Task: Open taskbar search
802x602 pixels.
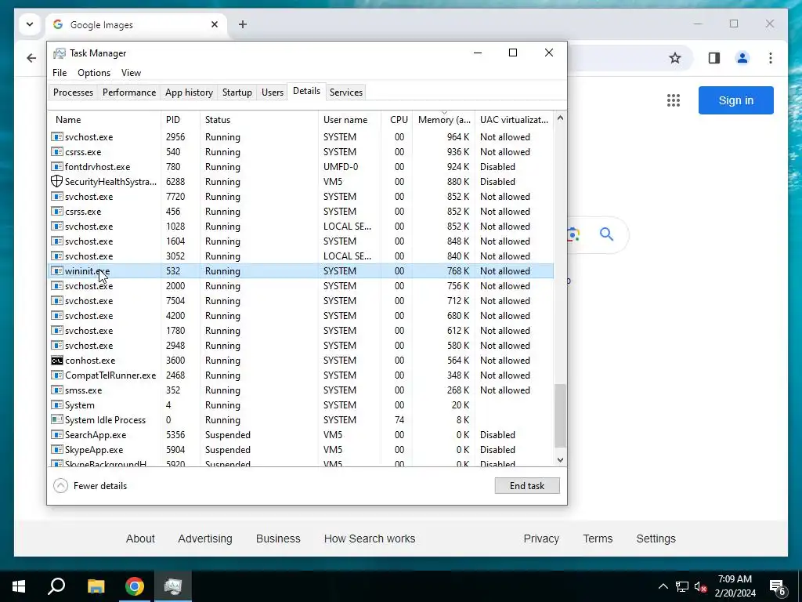Action: 56,586
